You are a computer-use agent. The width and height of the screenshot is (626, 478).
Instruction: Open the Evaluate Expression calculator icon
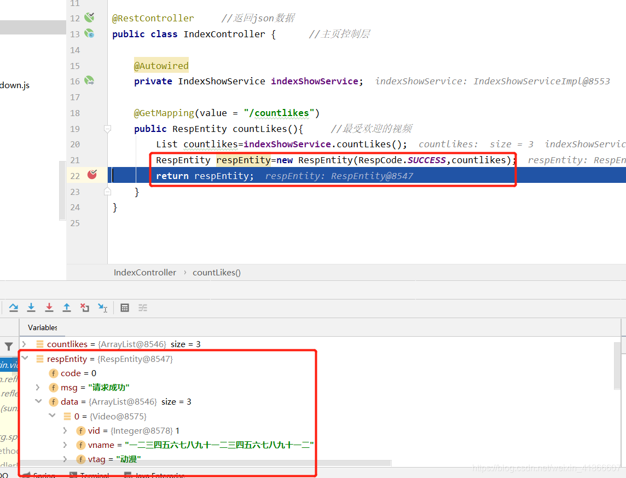pos(125,308)
